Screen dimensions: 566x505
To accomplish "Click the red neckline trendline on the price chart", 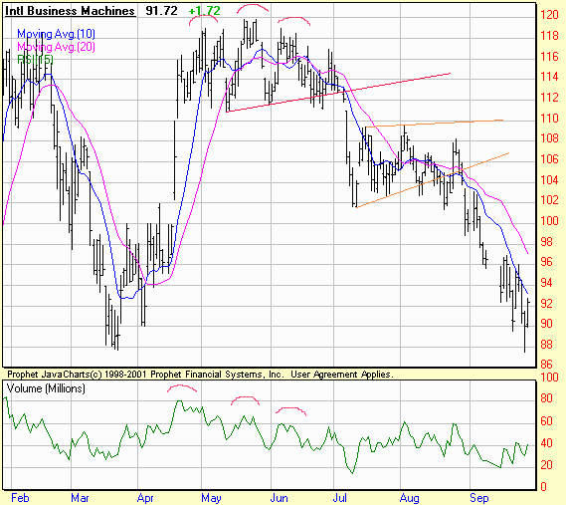I will click(x=338, y=93).
